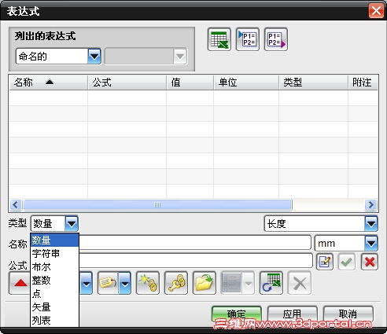Click the spreadsheet edit icon at top
The width and height of the screenshot is (387, 334).
click(x=219, y=39)
